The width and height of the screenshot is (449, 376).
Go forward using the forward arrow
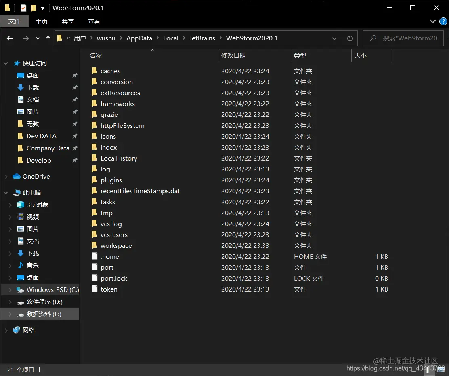click(x=25, y=38)
